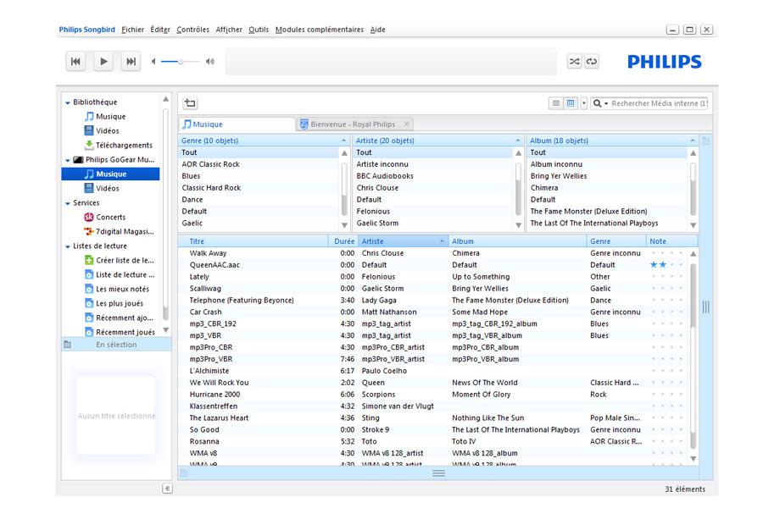Open library Musique under Bibliothèque
The width and height of the screenshot is (763, 508).
tap(110, 117)
